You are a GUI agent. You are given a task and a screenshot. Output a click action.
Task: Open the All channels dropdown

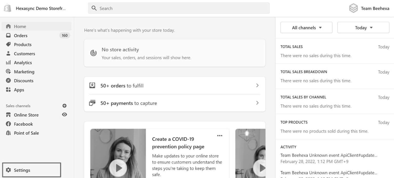pyautogui.click(x=306, y=27)
